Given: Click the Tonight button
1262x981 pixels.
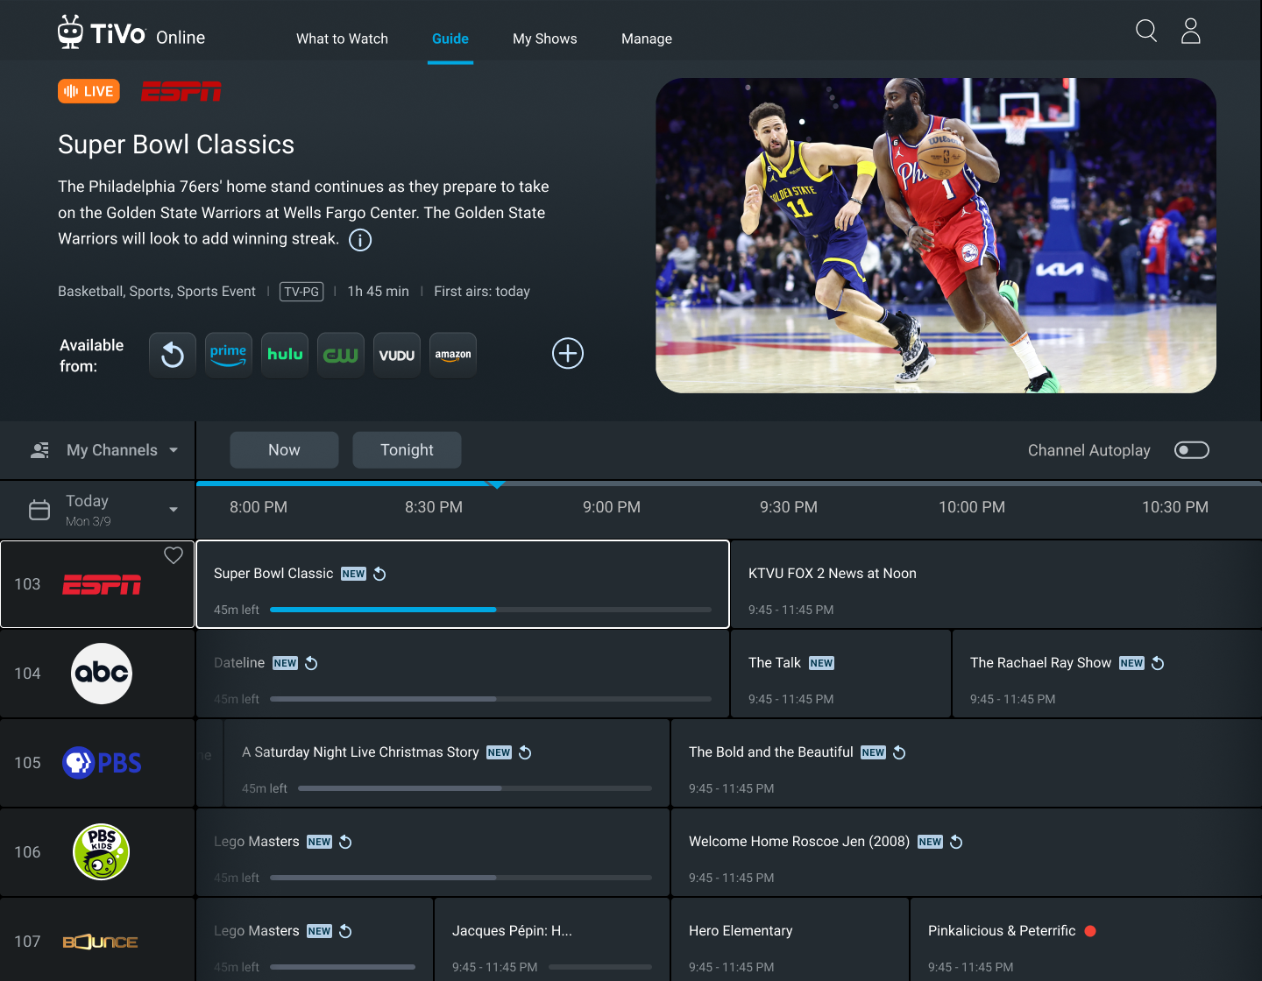Looking at the screenshot, I should coord(407,450).
